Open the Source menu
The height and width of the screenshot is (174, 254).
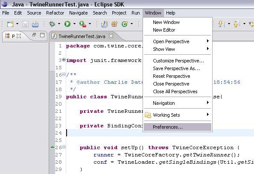[34, 13]
